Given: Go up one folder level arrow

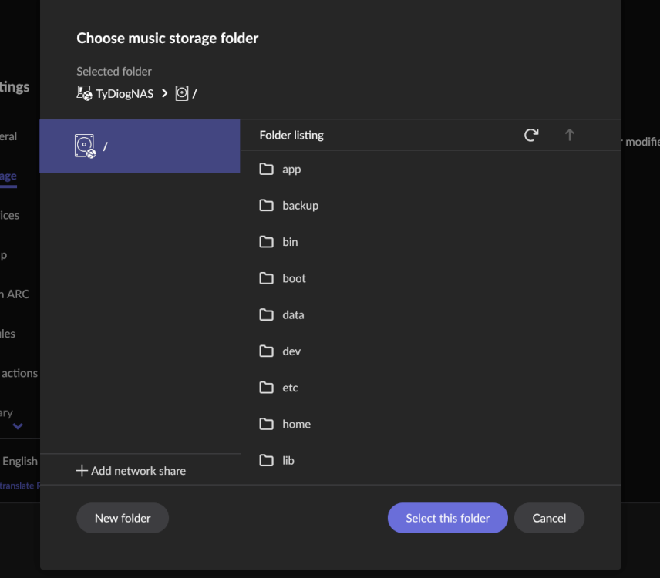Looking at the screenshot, I should [x=570, y=135].
